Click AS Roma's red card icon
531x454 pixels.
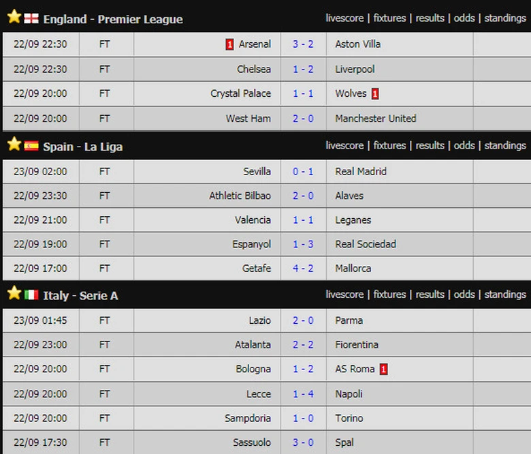(x=384, y=369)
